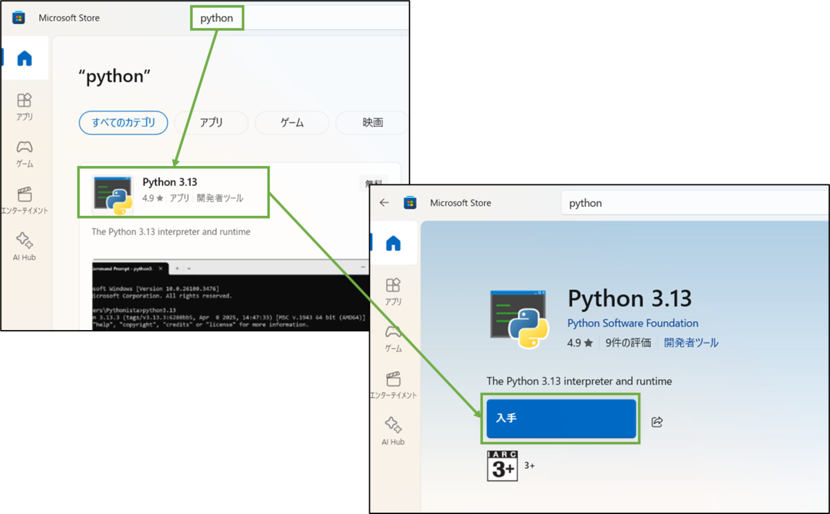Open the 9件の評価 ratings link

[x=628, y=342]
